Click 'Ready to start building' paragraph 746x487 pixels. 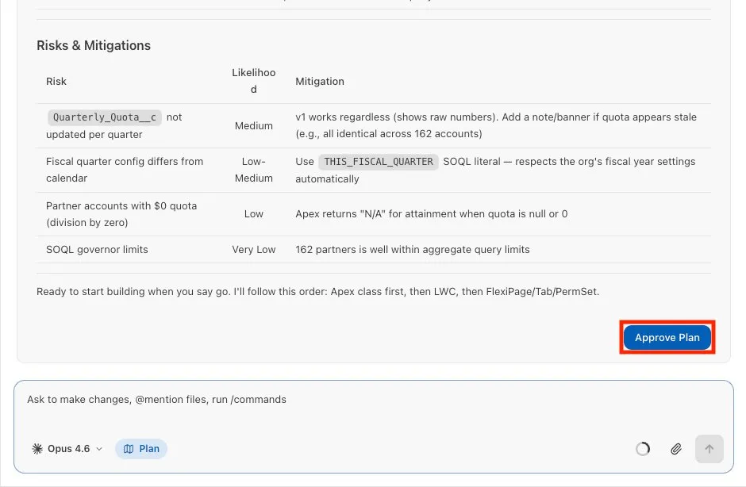pos(317,292)
